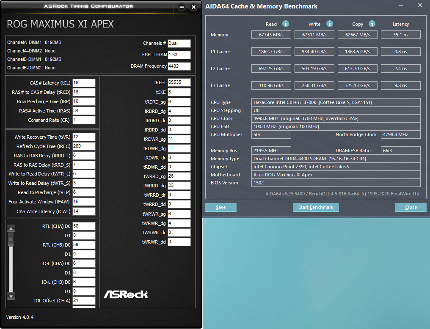Click the North Bridge Clock value 4798.8 MHz
This screenshot has height=329, width=430.
click(401, 134)
